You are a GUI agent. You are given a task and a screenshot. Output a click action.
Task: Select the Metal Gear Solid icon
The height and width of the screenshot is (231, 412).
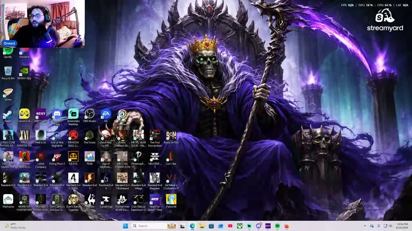(138, 139)
